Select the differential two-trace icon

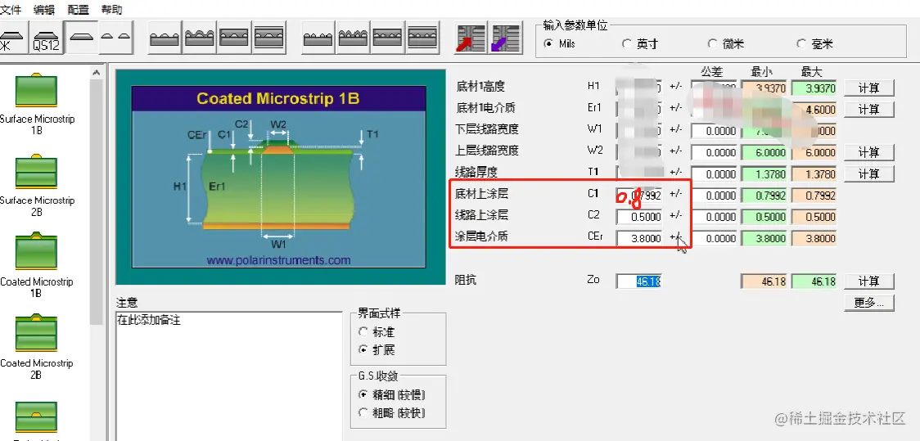(x=115, y=38)
